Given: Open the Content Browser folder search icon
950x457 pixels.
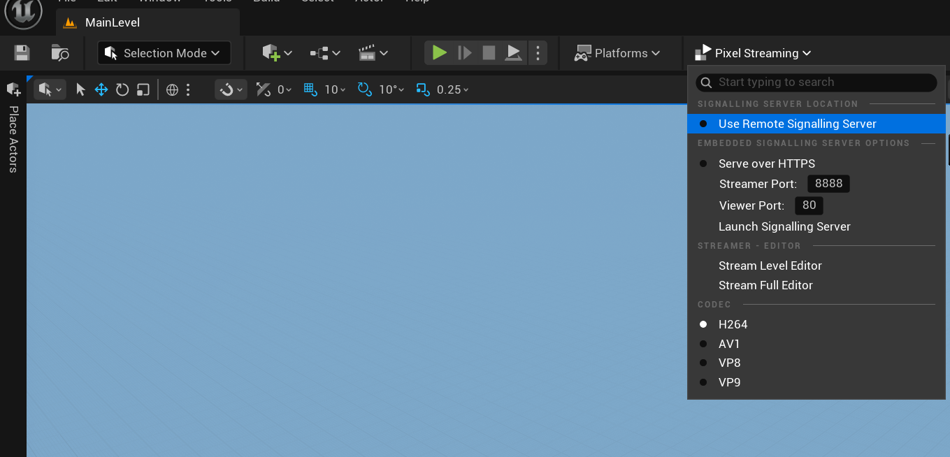Looking at the screenshot, I should point(60,53).
